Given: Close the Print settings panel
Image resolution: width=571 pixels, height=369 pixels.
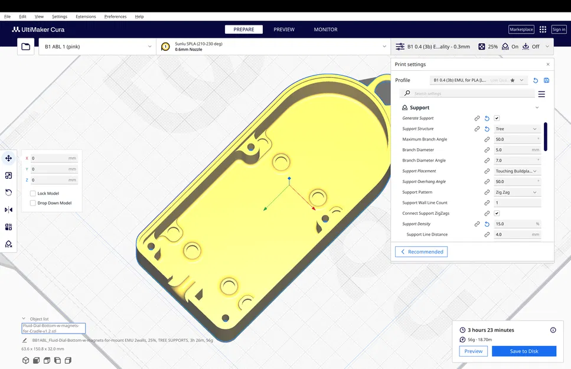Looking at the screenshot, I should [x=548, y=64].
